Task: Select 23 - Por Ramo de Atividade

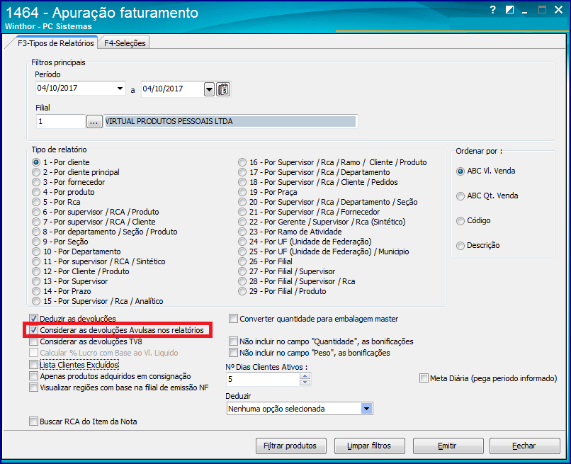Action: (242, 232)
